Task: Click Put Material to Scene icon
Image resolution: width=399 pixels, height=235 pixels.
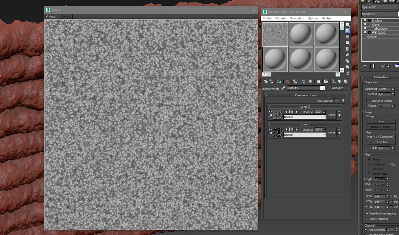Action: pos(272,82)
